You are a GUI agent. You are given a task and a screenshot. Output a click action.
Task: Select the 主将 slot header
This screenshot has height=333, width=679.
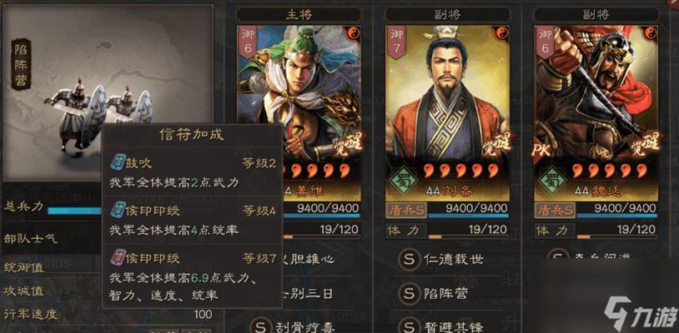(299, 15)
